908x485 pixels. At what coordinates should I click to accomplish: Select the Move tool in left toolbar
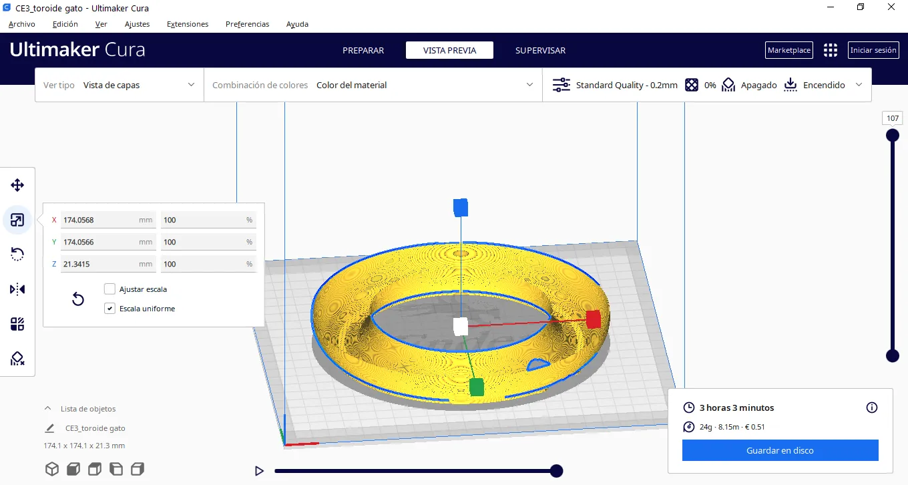point(17,185)
